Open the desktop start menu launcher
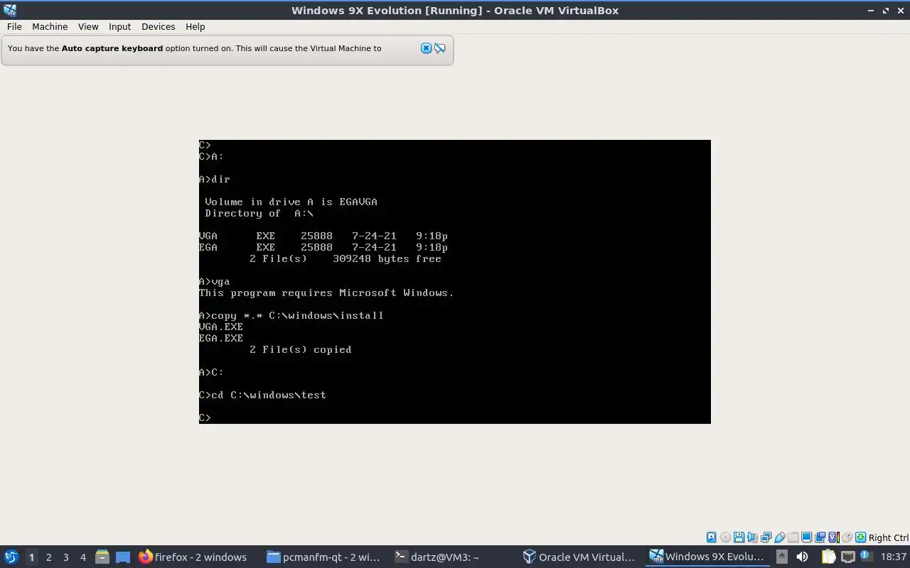910x568 pixels. pyautogui.click(x=11, y=557)
